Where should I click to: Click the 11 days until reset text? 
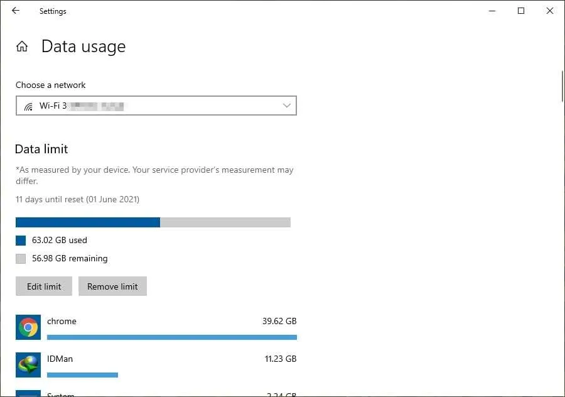point(77,199)
